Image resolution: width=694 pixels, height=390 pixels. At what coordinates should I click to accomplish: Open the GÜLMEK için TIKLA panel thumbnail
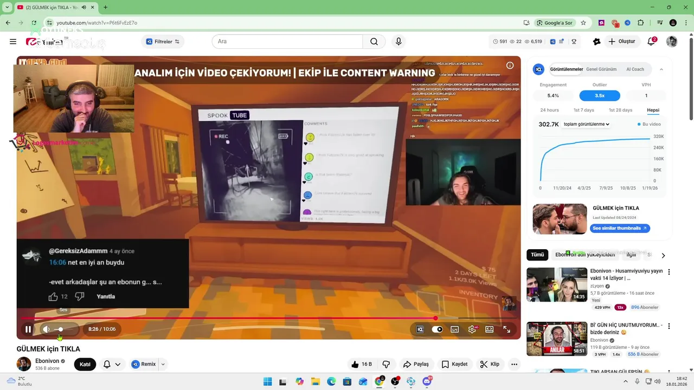pyautogui.click(x=560, y=219)
